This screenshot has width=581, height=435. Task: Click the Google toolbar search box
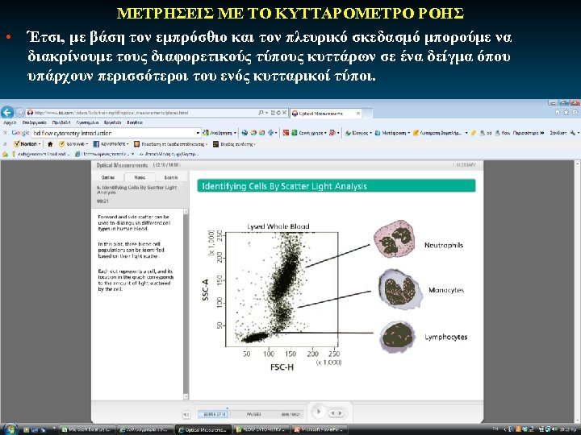(x=113, y=133)
